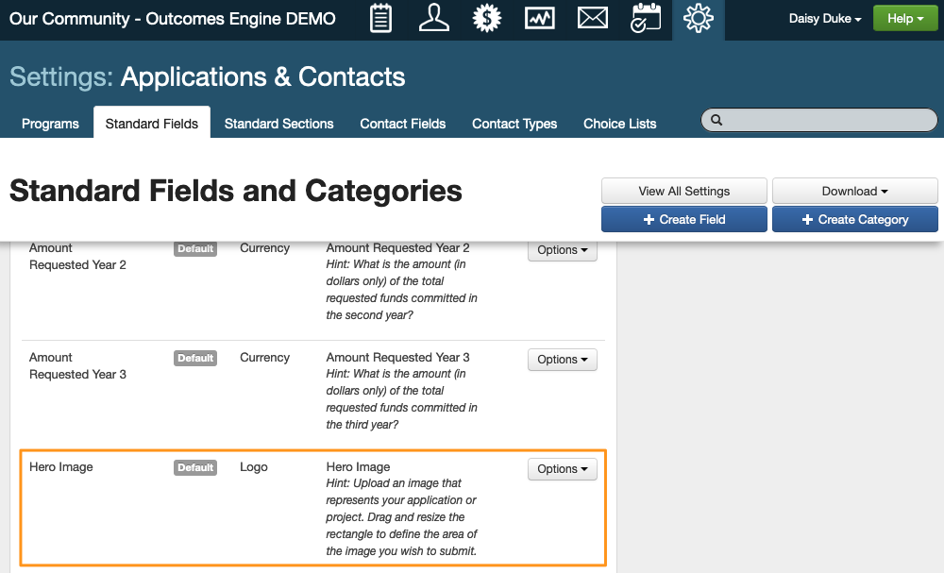Open the green Help dropdown
This screenshot has width=944, height=573.
pos(904,19)
